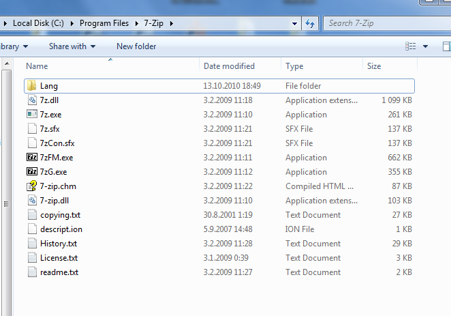Sort files by the Size column
This screenshot has width=451, height=316.
click(374, 66)
